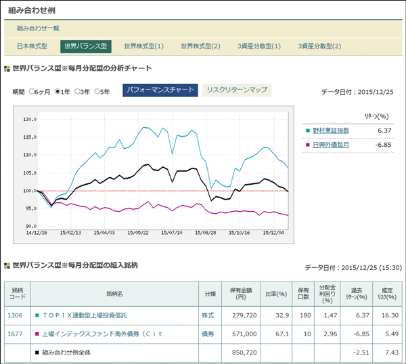Open 日興外債毎月 legend link
Screen dimensions: 406x364
[332, 145]
